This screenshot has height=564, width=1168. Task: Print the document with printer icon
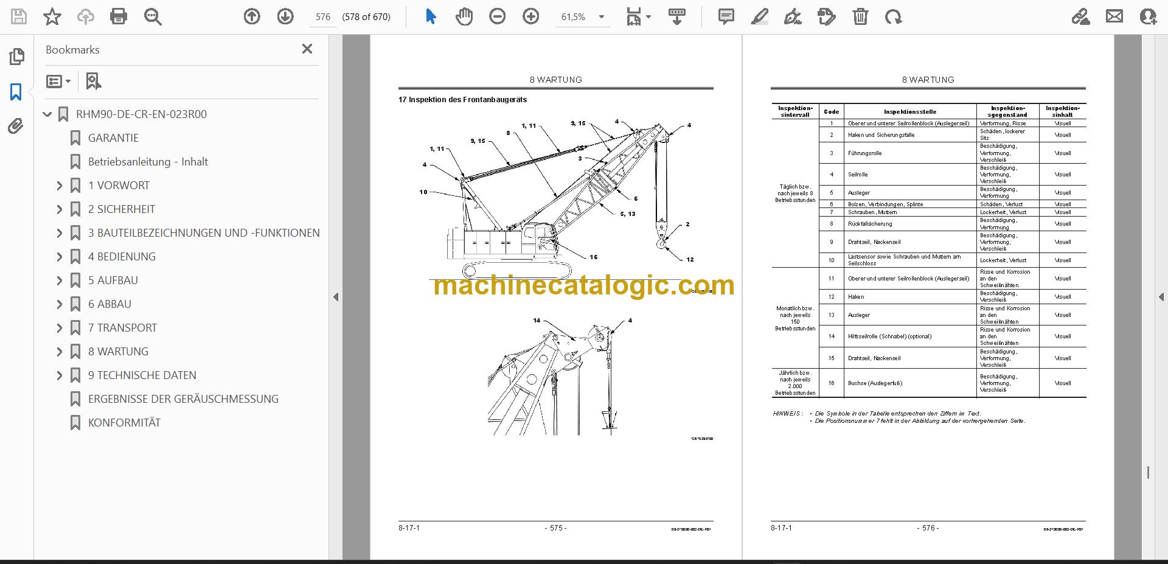[119, 16]
